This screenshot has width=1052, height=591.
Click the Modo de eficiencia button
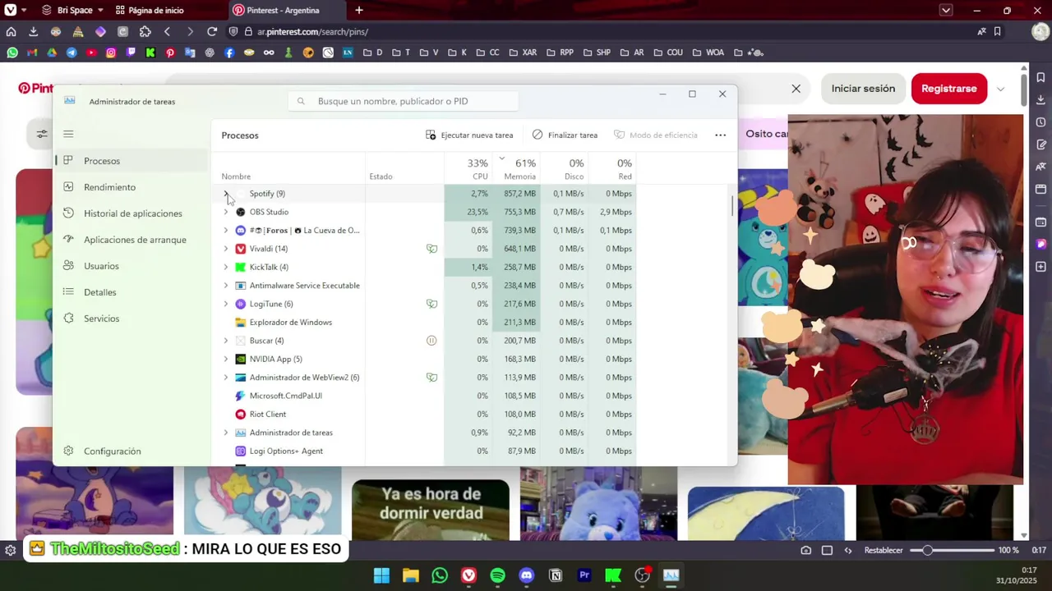[x=656, y=135]
